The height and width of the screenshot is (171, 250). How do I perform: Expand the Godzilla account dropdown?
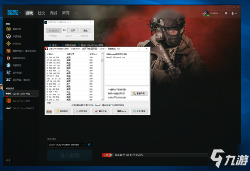click(x=216, y=13)
